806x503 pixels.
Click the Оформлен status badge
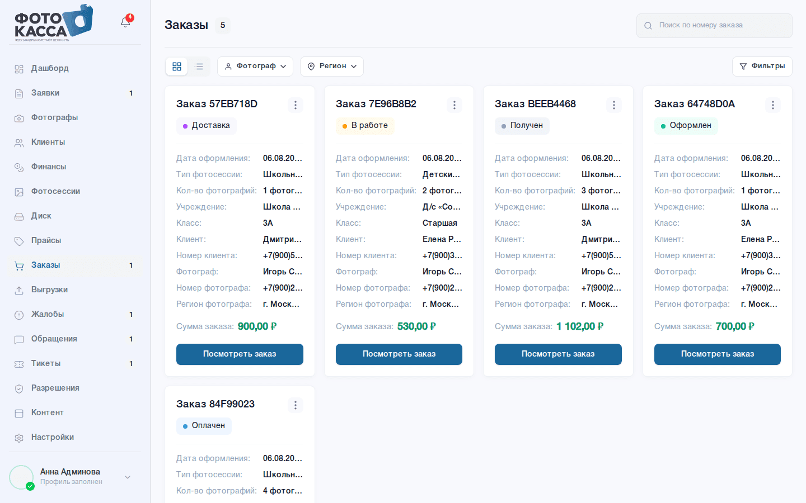coord(686,126)
